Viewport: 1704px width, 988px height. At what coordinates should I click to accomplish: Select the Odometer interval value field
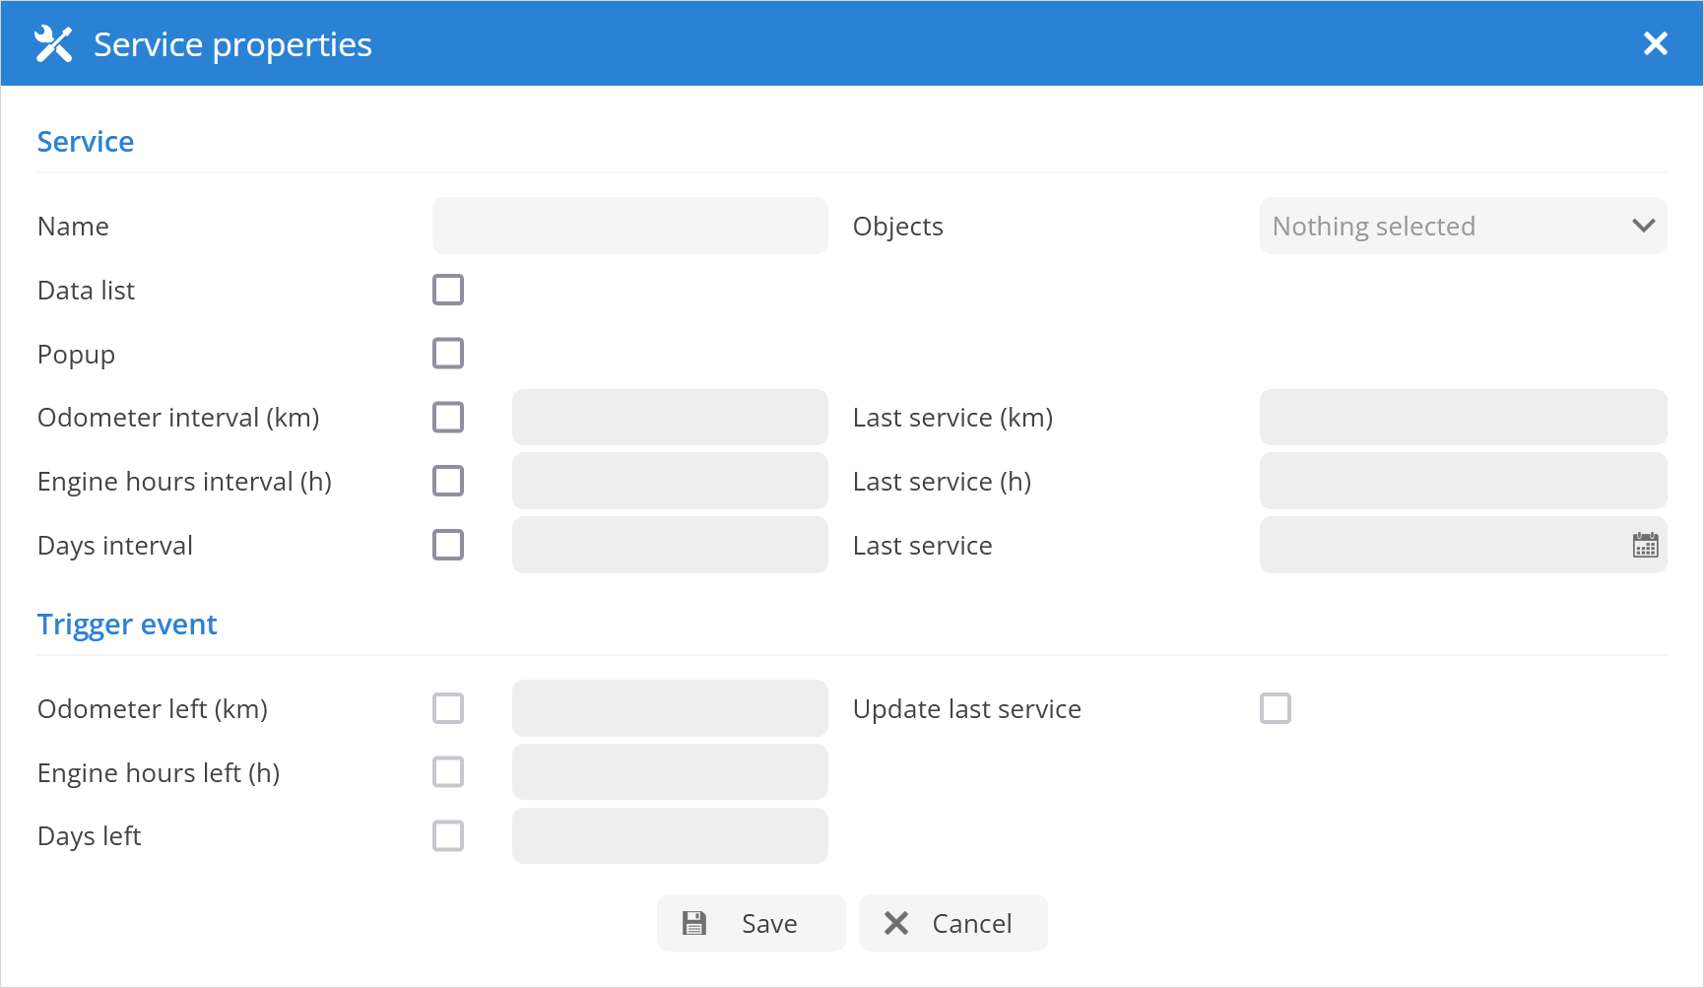(x=670, y=418)
